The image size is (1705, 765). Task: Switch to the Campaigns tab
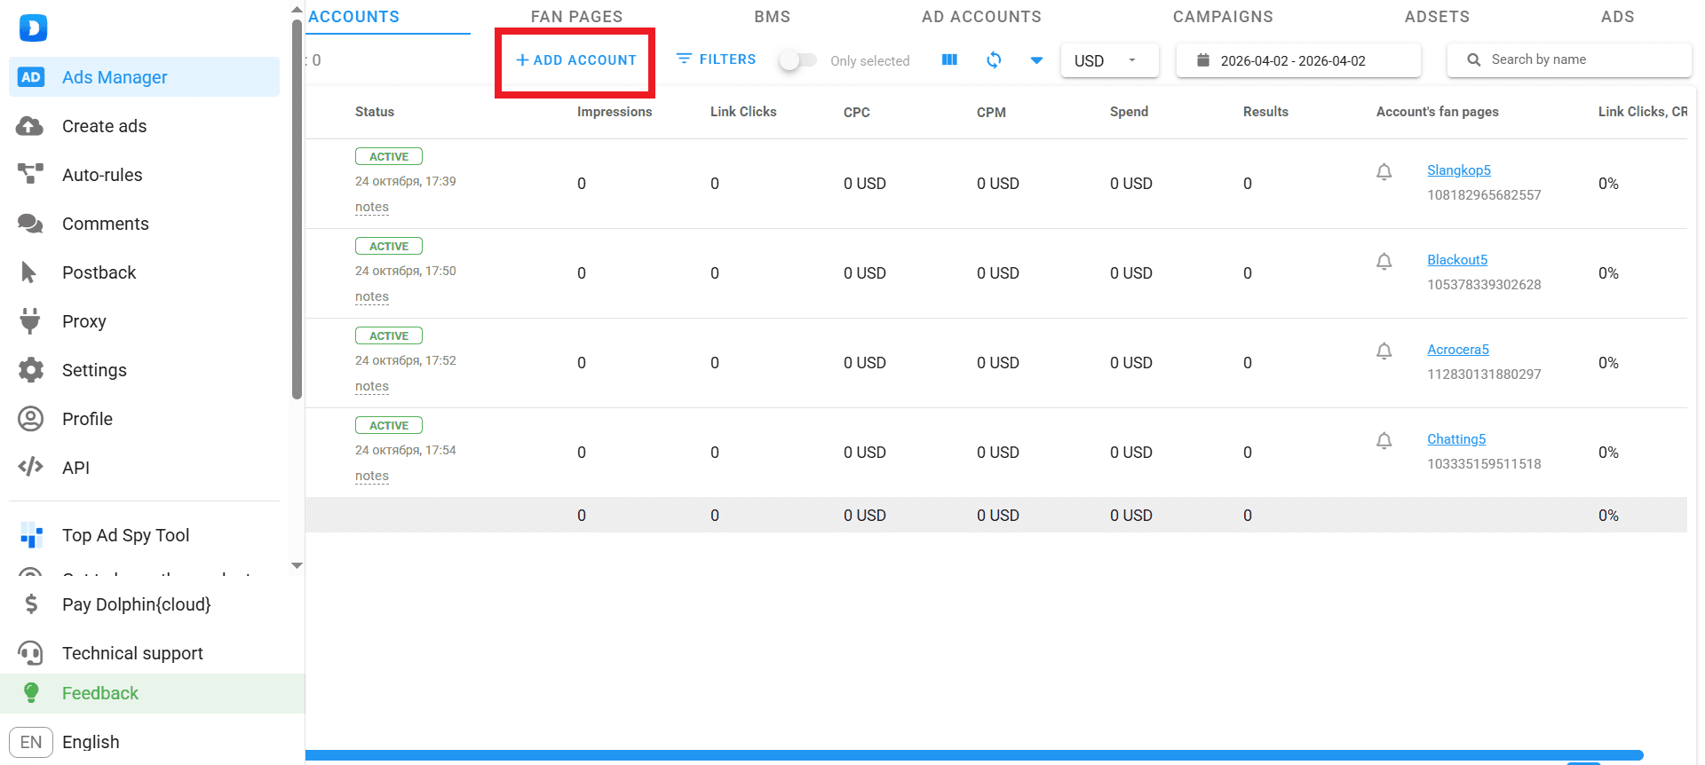[1222, 17]
